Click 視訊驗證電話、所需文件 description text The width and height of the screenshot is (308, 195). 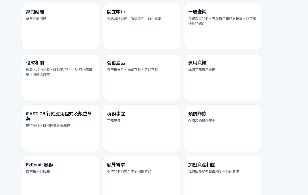pos(134,19)
